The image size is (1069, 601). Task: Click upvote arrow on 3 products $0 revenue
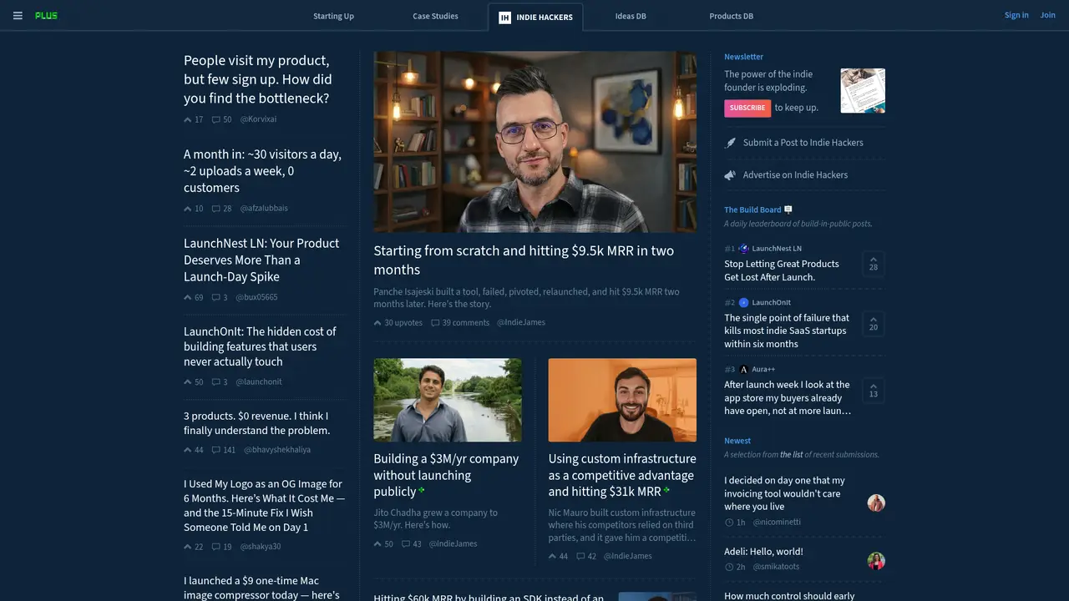188,450
